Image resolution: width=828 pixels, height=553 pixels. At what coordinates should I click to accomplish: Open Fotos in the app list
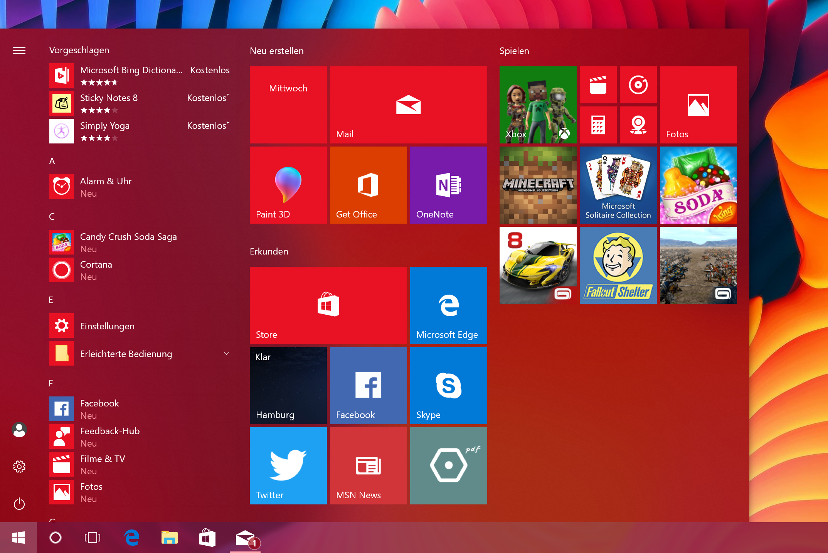point(140,492)
